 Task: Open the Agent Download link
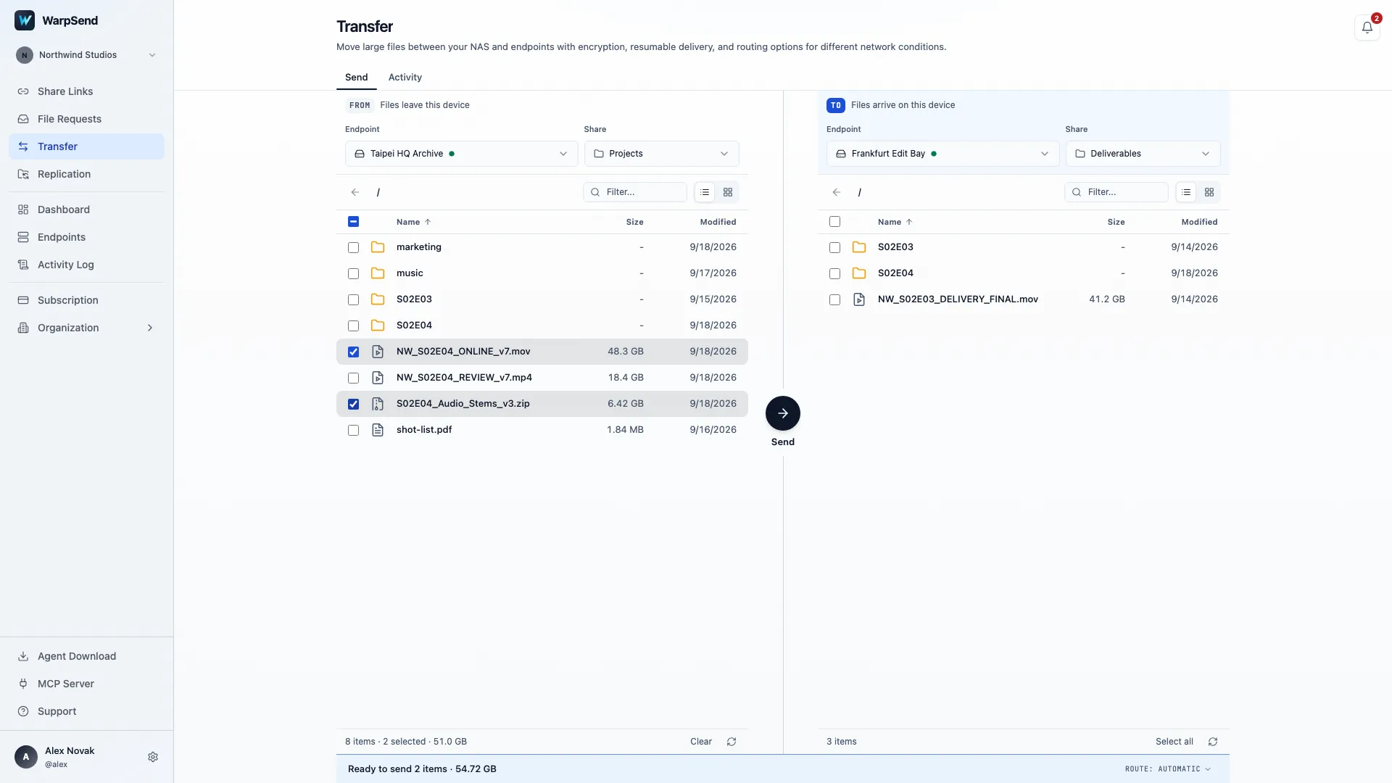86,656
